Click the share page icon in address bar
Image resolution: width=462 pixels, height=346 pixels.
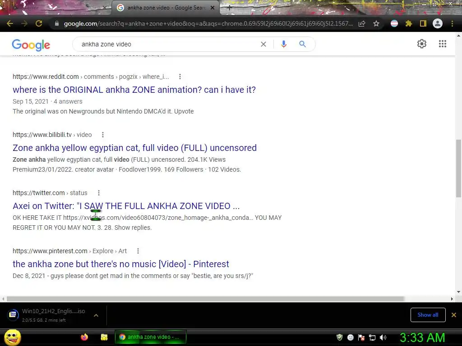362,24
